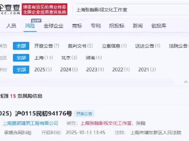Select 全部 in the region filter row
This screenshot has height=141, width=189.
(21, 58)
